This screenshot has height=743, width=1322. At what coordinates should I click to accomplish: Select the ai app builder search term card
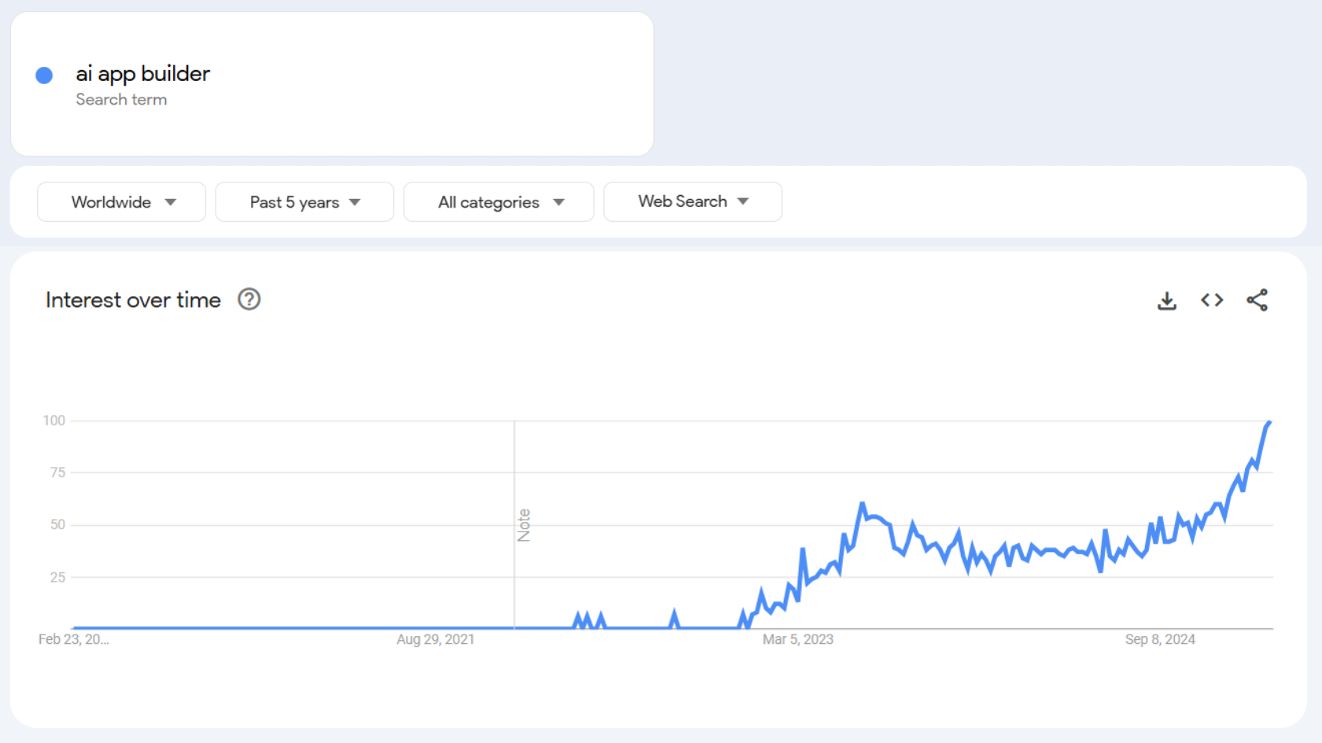pyautogui.click(x=330, y=83)
